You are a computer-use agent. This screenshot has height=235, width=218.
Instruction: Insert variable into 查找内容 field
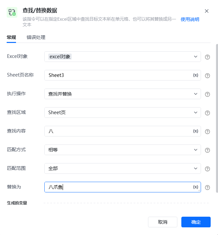195,131
